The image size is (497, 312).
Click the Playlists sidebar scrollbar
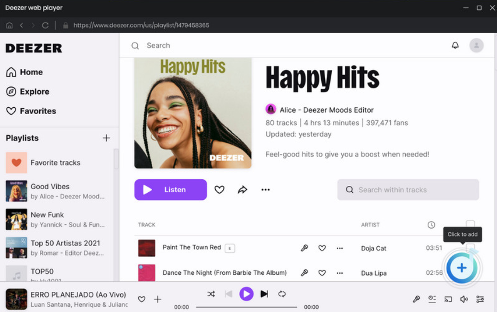click(115, 158)
